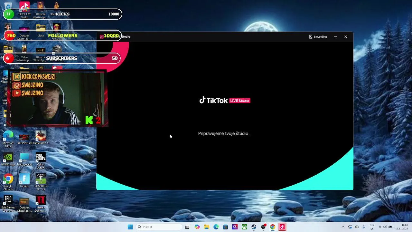The image size is (412, 232).
Task: Open File Explorer from the taskbar
Action: click(206, 227)
